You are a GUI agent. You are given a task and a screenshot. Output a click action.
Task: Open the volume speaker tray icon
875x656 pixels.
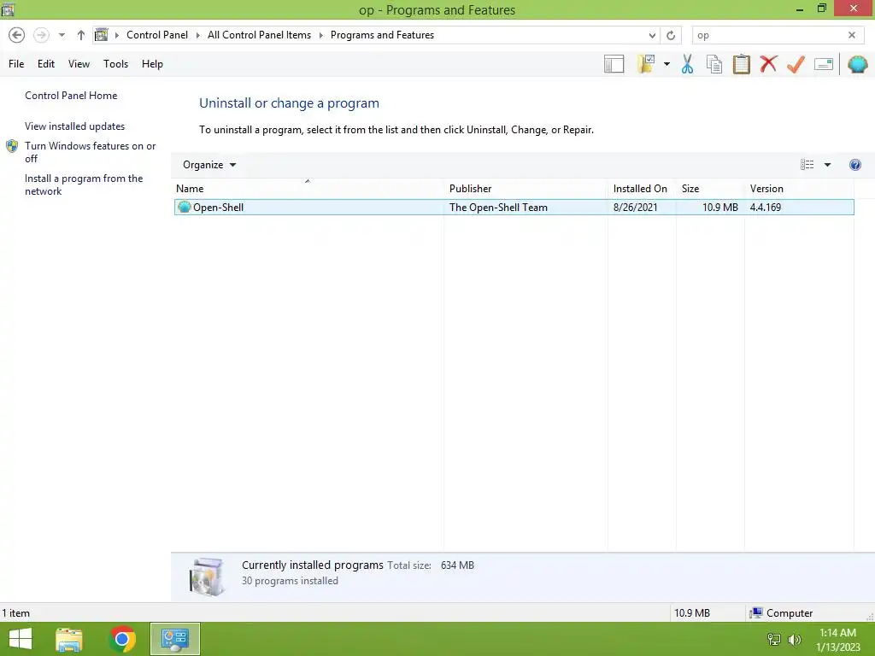point(795,639)
